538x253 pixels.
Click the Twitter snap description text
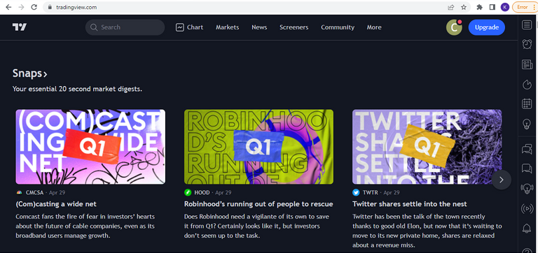tap(427, 231)
